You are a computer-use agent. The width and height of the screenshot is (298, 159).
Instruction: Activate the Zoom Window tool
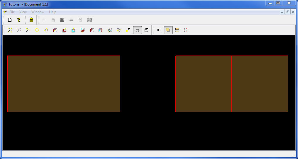pyautogui.click(x=19, y=30)
